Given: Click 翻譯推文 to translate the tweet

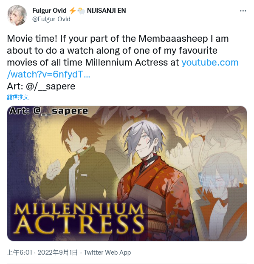Looking at the screenshot, I should pyautogui.click(x=18, y=97).
